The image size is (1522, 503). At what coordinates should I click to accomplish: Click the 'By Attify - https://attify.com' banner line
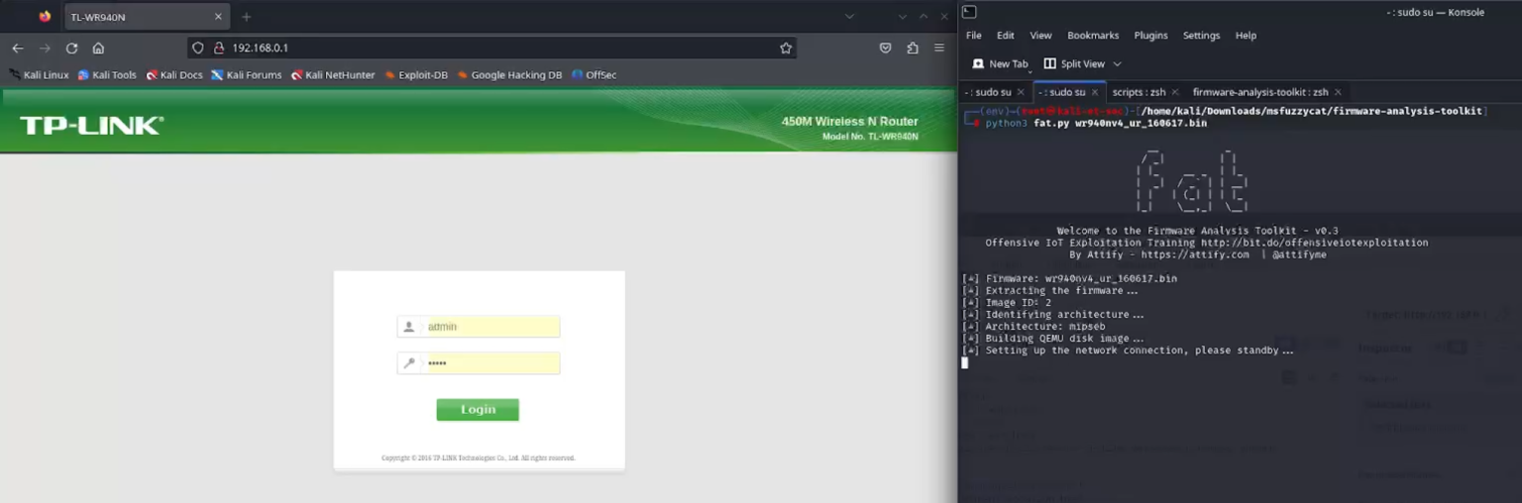point(1198,254)
